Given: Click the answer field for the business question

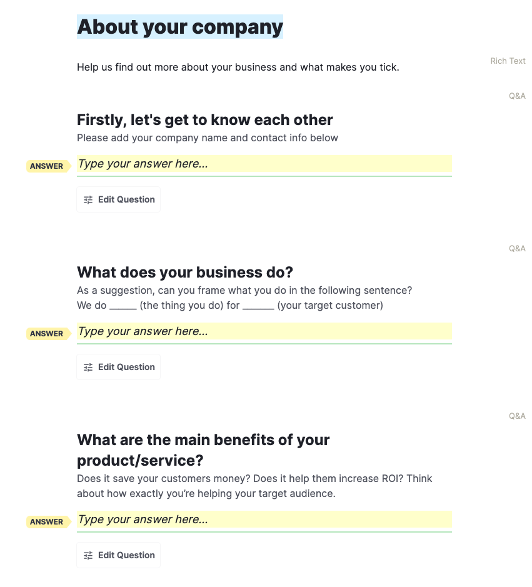Looking at the screenshot, I should pyautogui.click(x=263, y=331).
